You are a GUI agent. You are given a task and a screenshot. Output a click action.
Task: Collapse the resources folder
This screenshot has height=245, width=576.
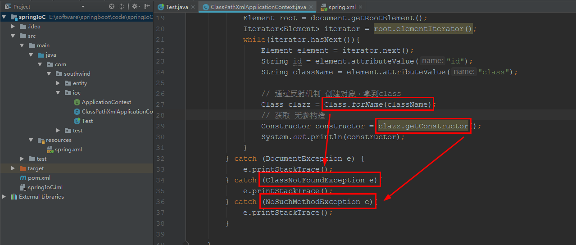pos(31,140)
